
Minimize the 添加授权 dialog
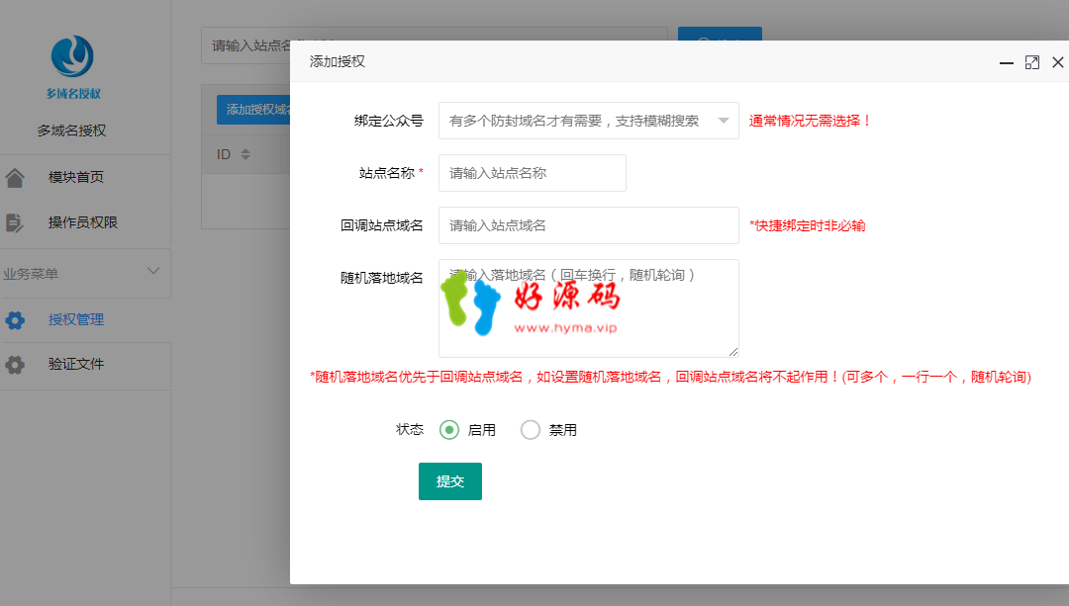1007,62
